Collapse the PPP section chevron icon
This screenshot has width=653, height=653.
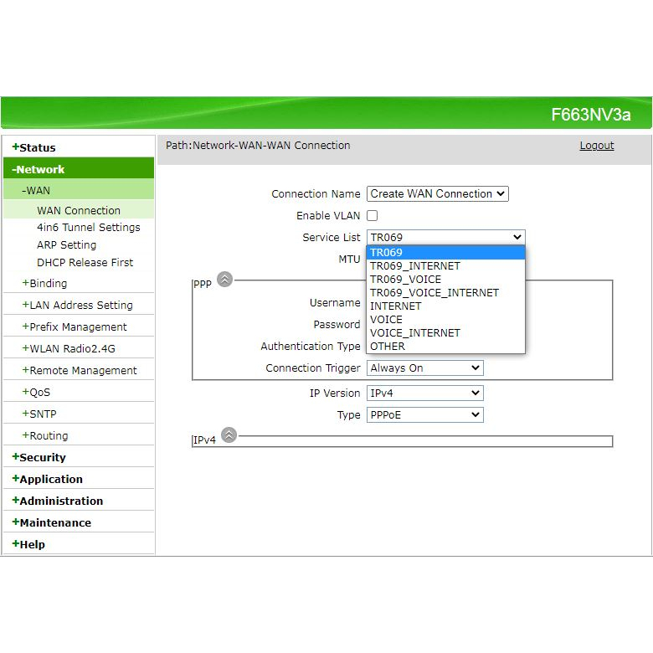pos(224,280)
